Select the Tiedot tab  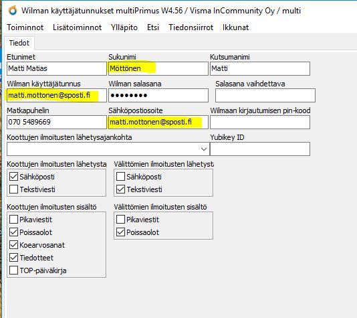point(19,43)
